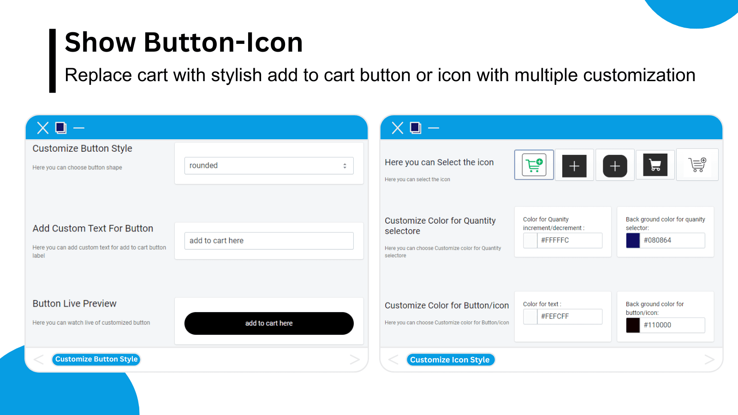Screen dimensions: 738x415
Task: Edit the #FEFCFF text color hex field
Action: tap(570, 316)
